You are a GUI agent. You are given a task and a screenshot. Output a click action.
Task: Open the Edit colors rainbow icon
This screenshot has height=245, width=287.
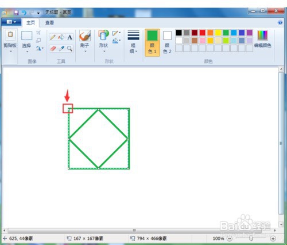tap(263, 35)
